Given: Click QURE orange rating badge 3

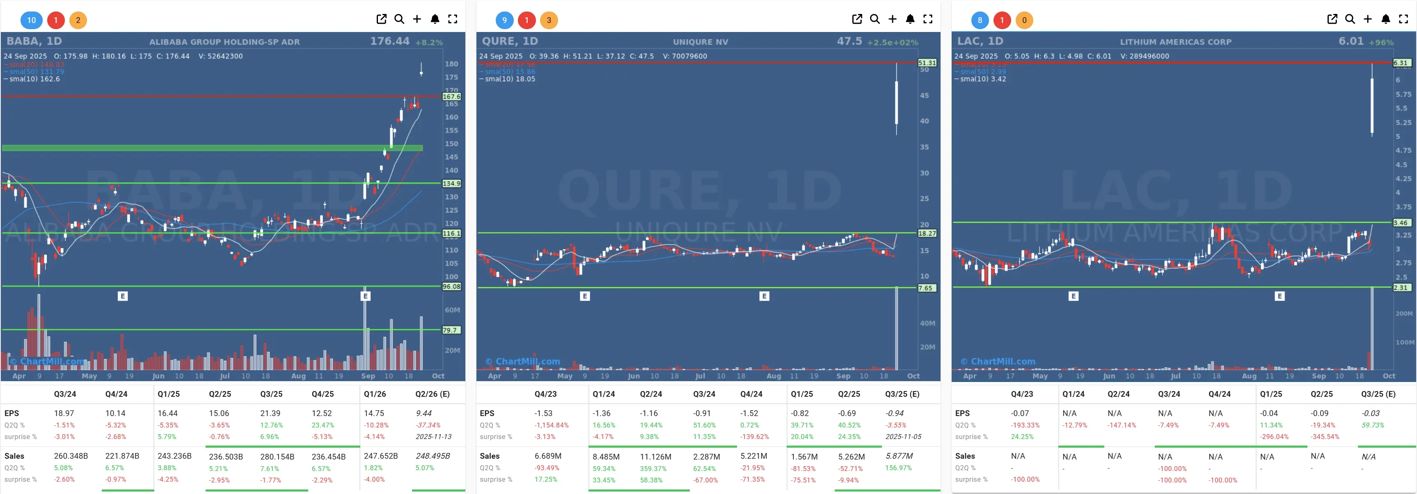Looking at the screenshot, I should click(x=549, y=21).
